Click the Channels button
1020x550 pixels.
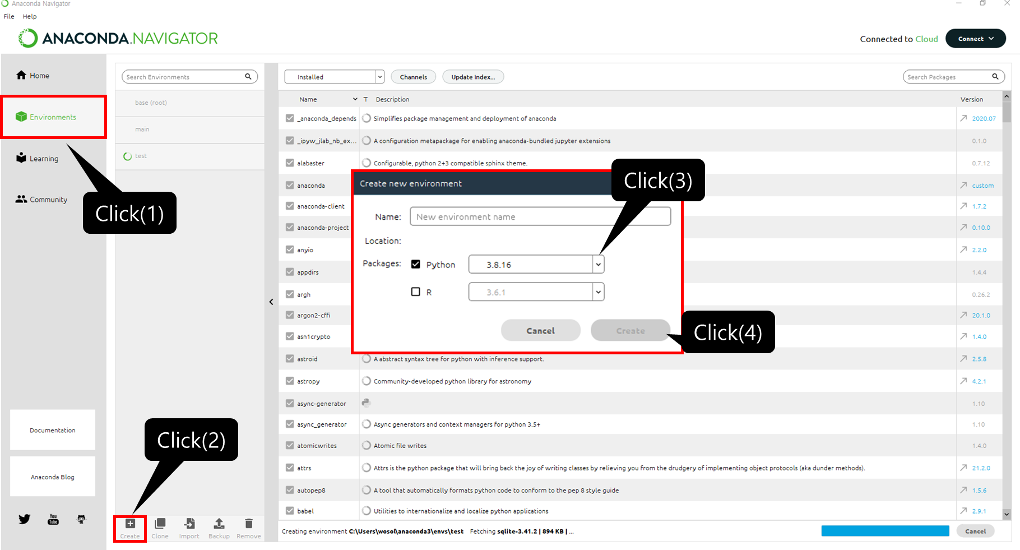(x=413, y=77)
